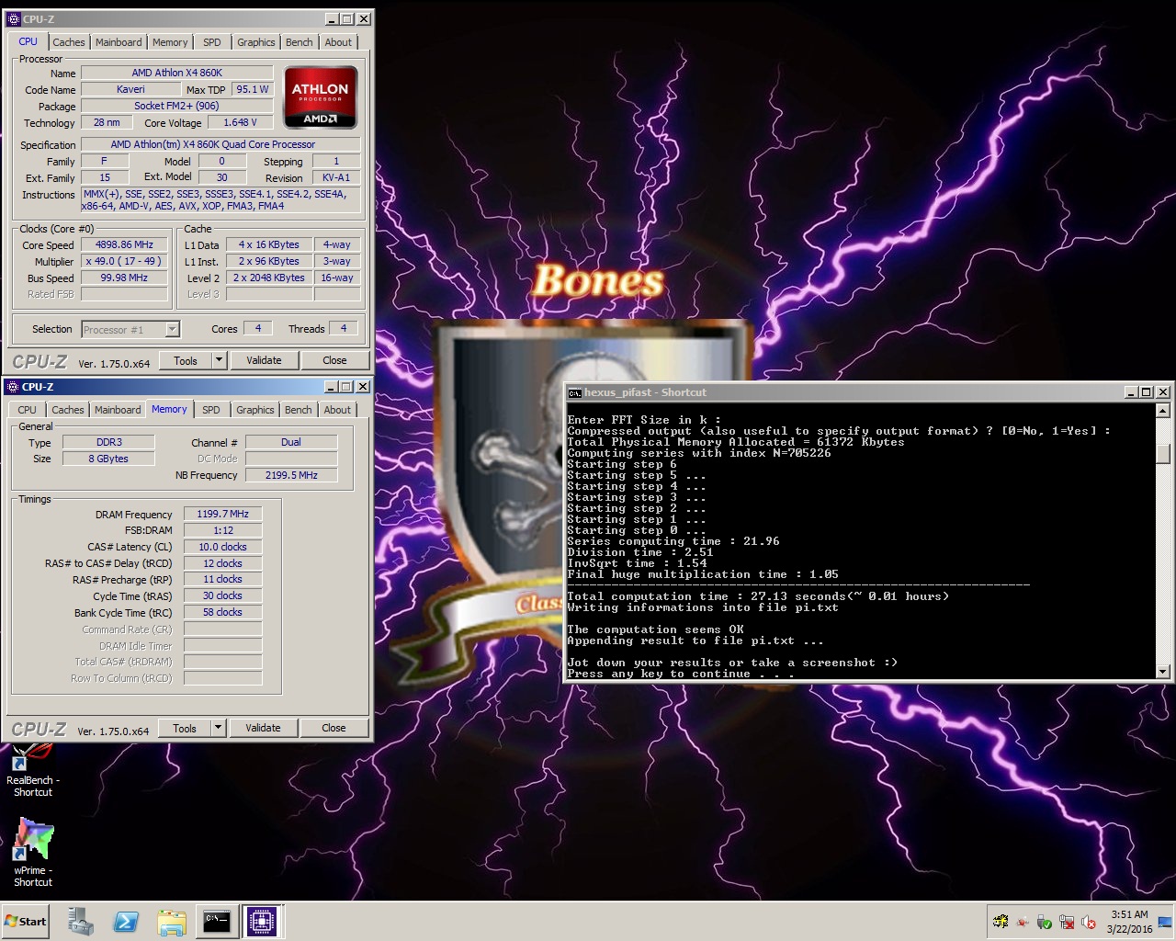Click the safely remove hardware tray icon
Screen dimensions: 1176x941
[1045, 922]
